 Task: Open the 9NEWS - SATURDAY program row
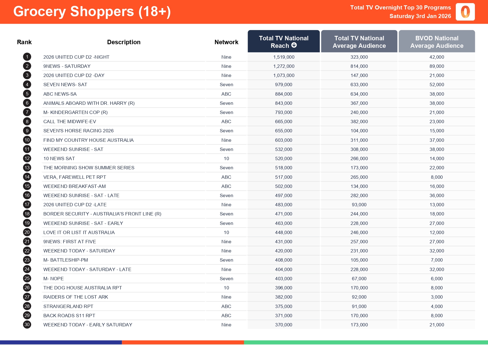pos(67,66)
